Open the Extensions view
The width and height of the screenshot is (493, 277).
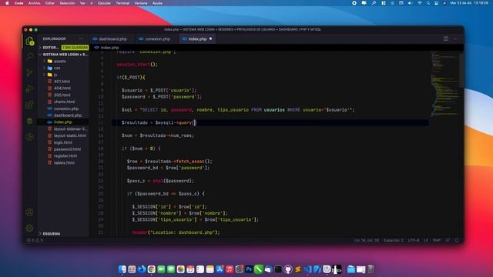(29, 105)
